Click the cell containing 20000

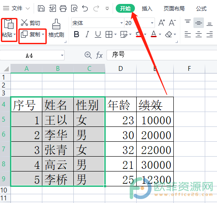click(155, 134)
